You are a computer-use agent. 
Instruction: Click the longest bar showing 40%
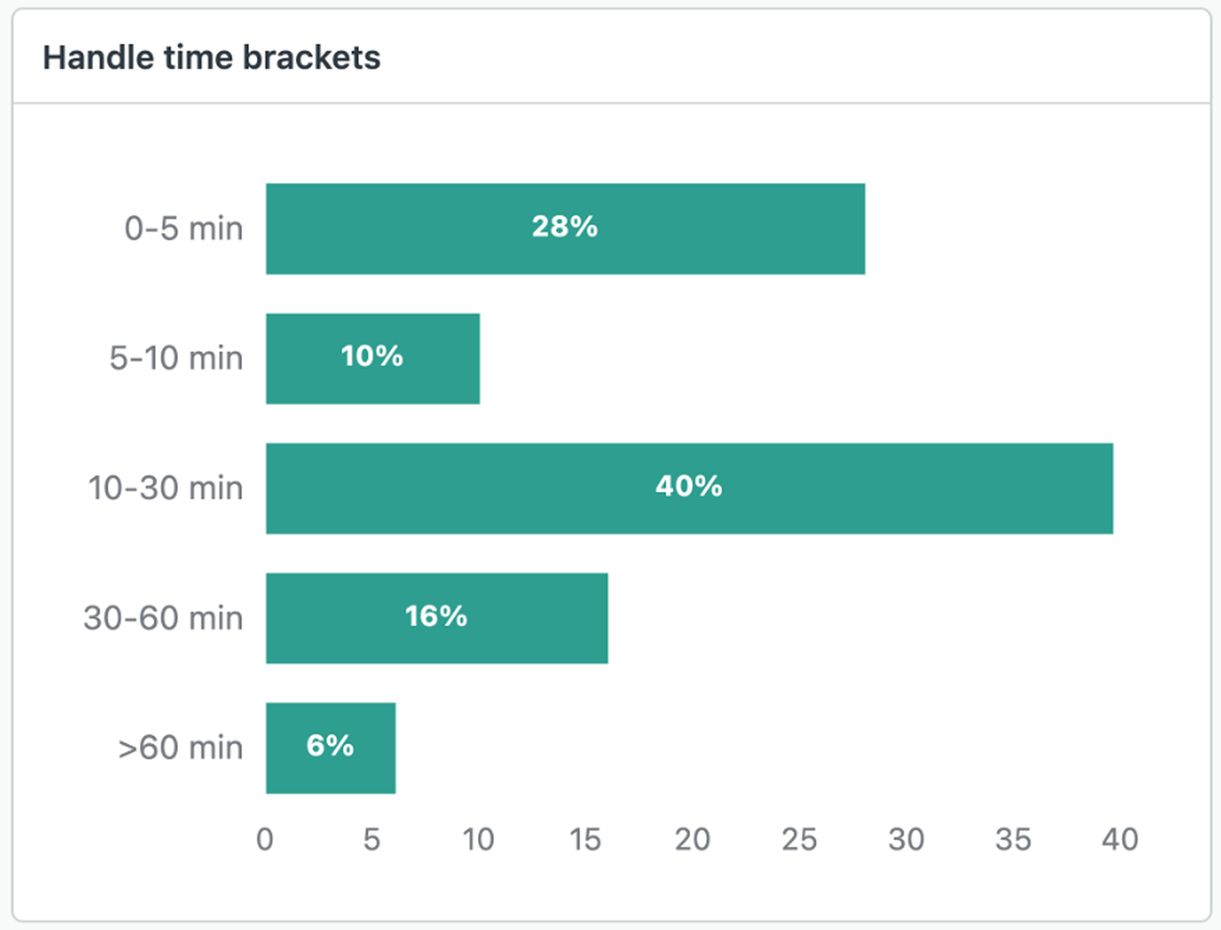689,488
